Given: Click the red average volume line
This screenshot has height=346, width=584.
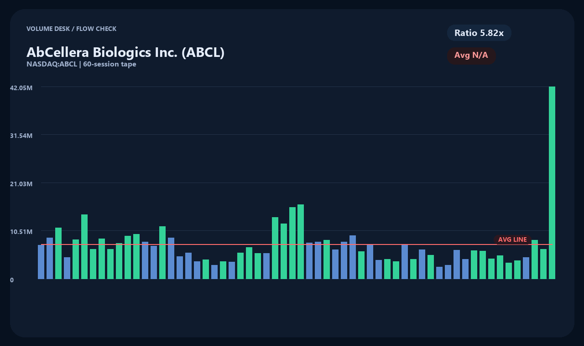Looking at the screenshot, I should tap(297, 244).
